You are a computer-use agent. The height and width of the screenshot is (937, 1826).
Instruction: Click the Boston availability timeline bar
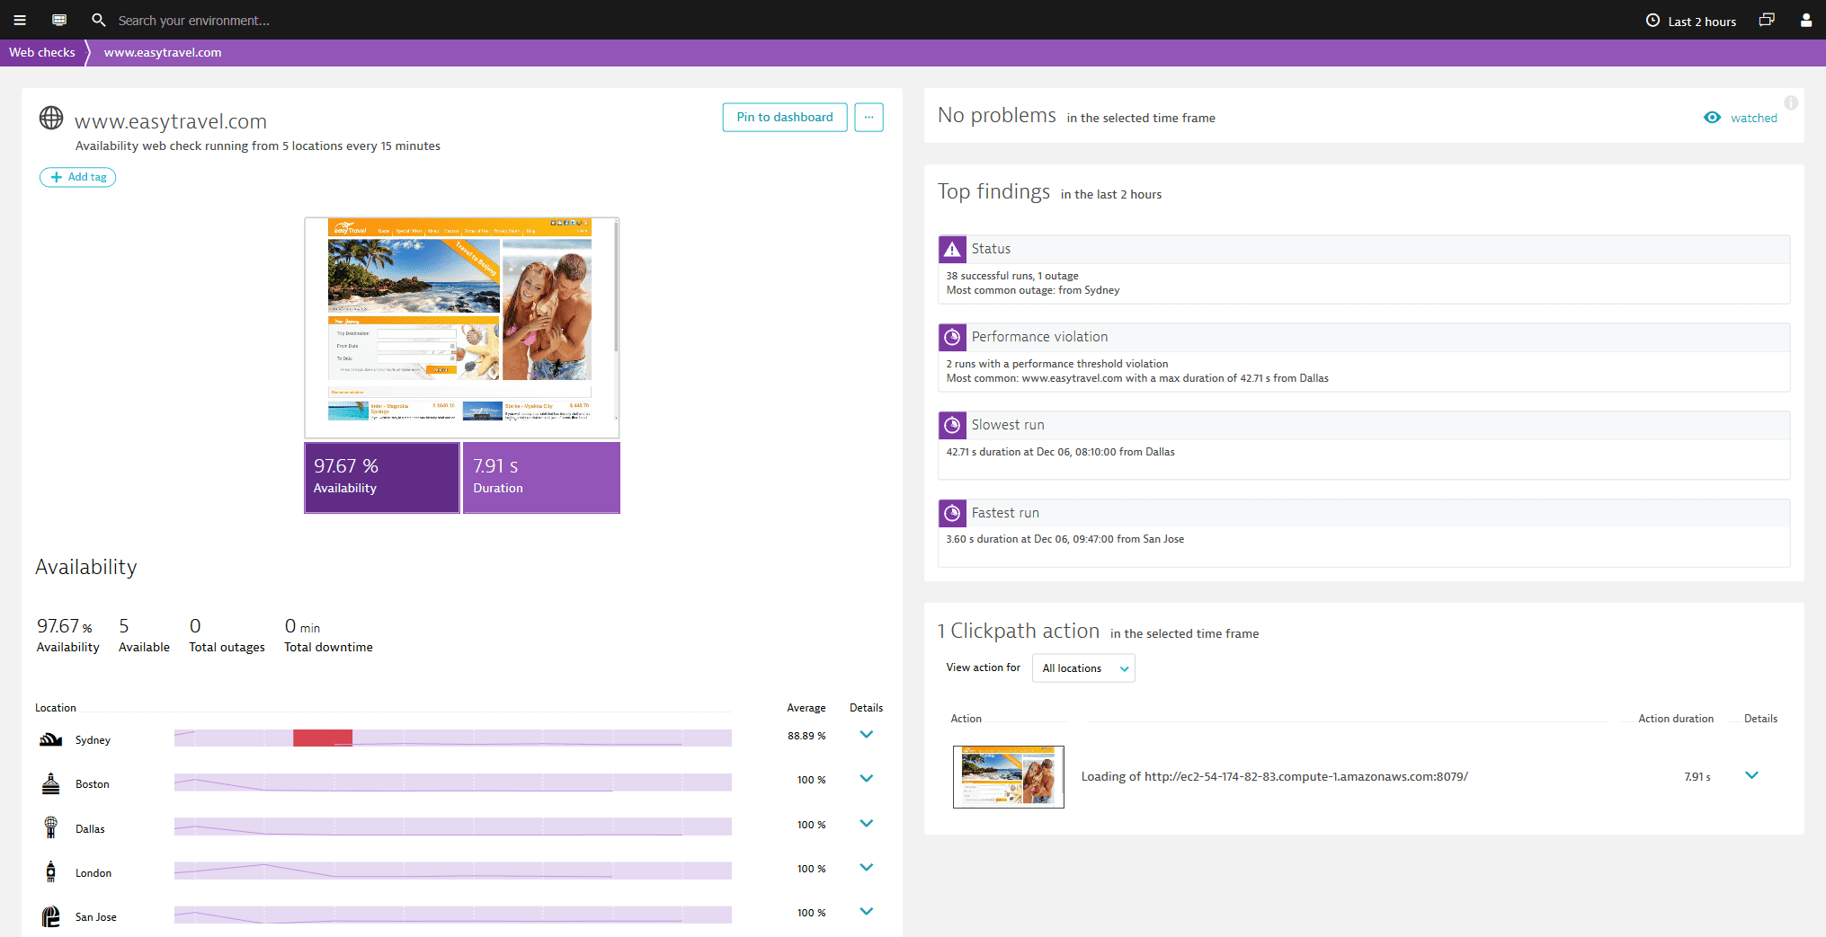453,782
